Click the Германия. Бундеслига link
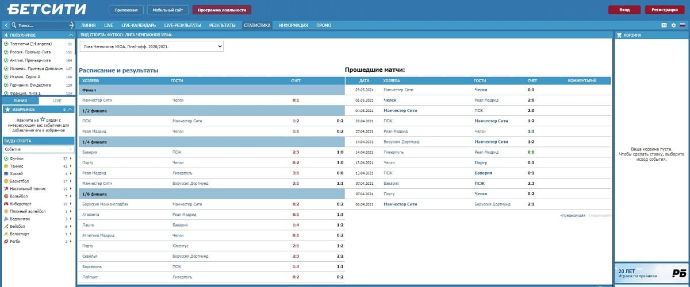Viewport: 690px width, 287px height. 31,85
